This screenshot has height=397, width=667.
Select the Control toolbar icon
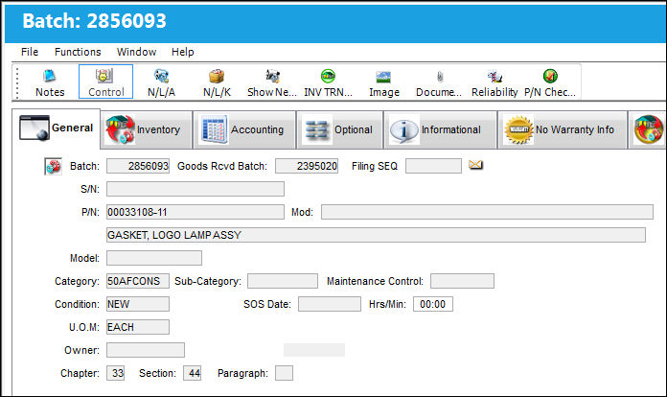(x=106, y=82)
